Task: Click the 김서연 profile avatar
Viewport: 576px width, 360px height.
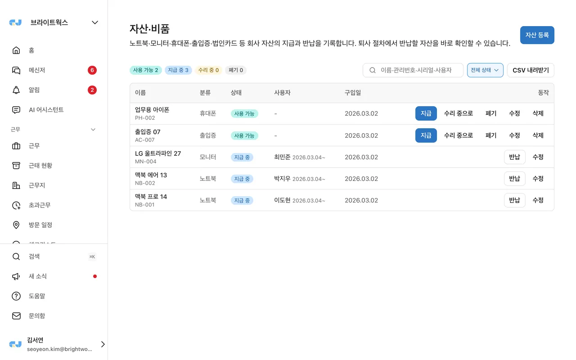Action: [15, 344]
